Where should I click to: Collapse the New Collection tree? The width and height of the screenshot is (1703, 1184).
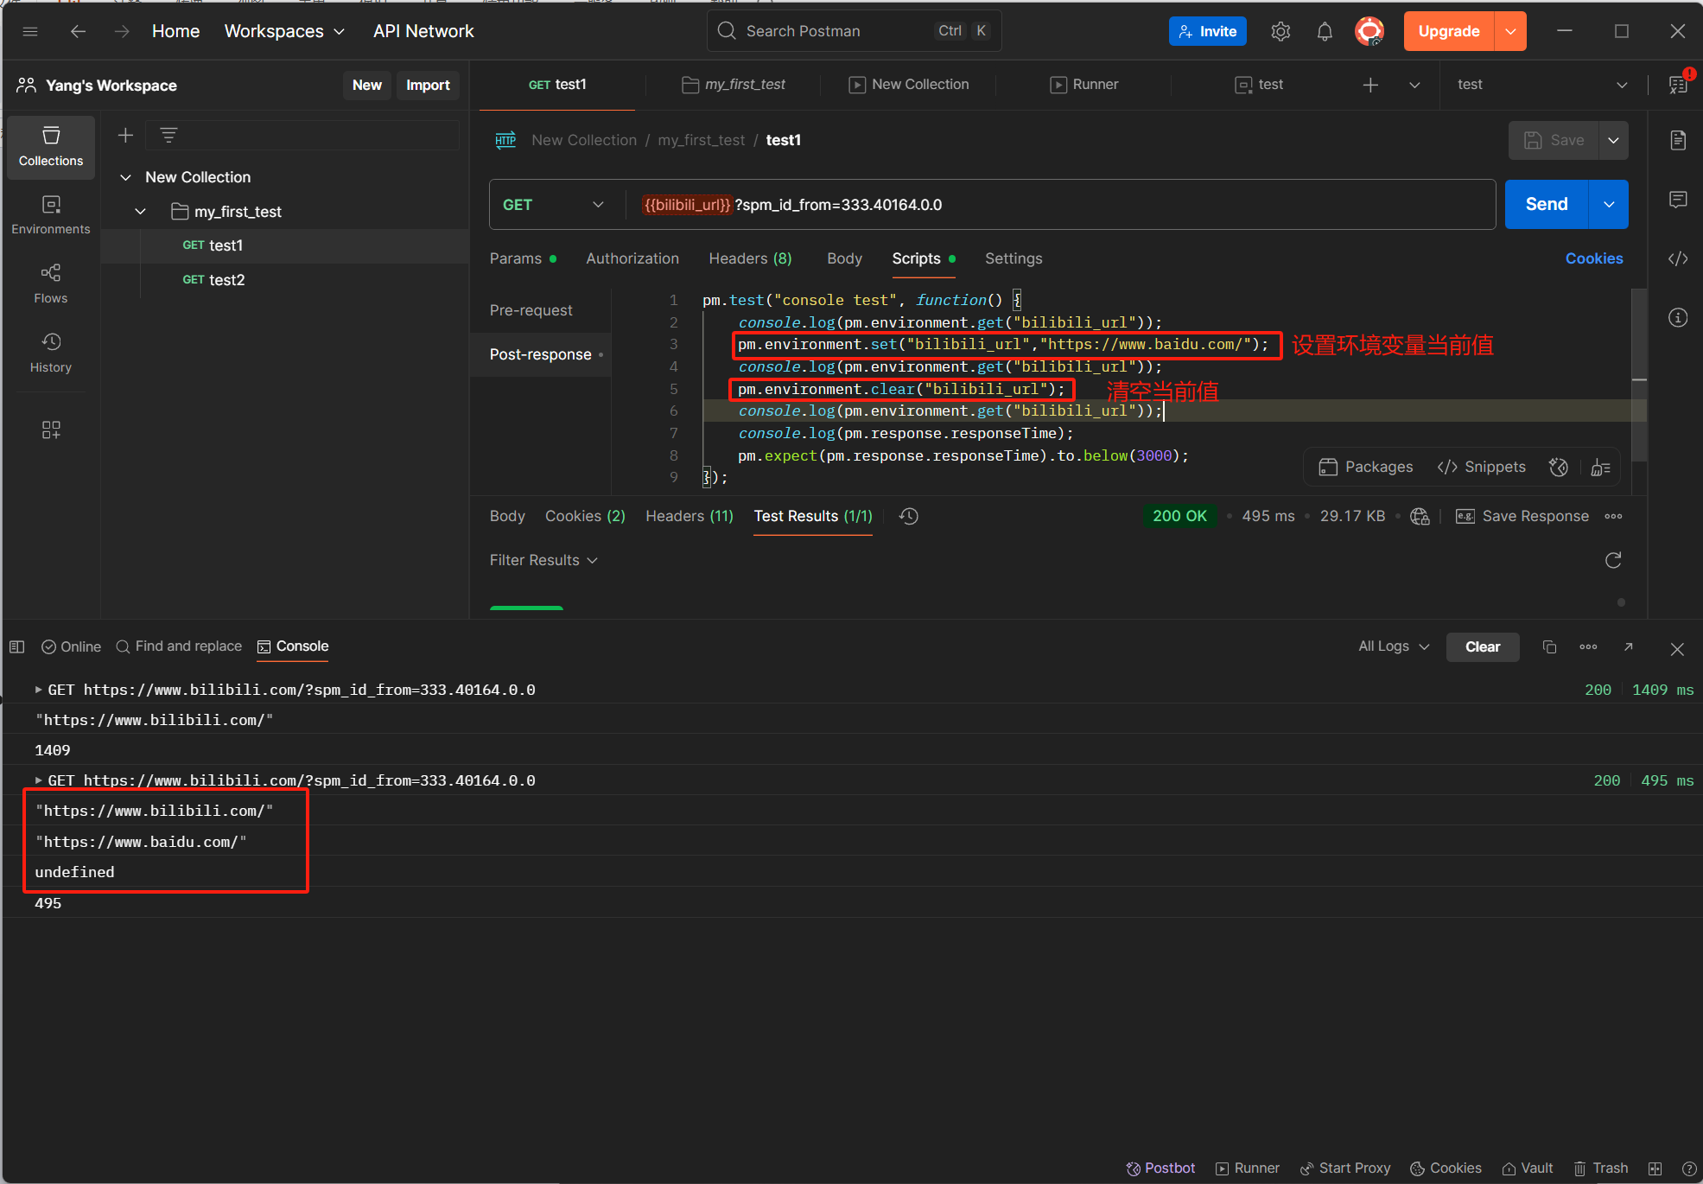click(x=125, y=177)
